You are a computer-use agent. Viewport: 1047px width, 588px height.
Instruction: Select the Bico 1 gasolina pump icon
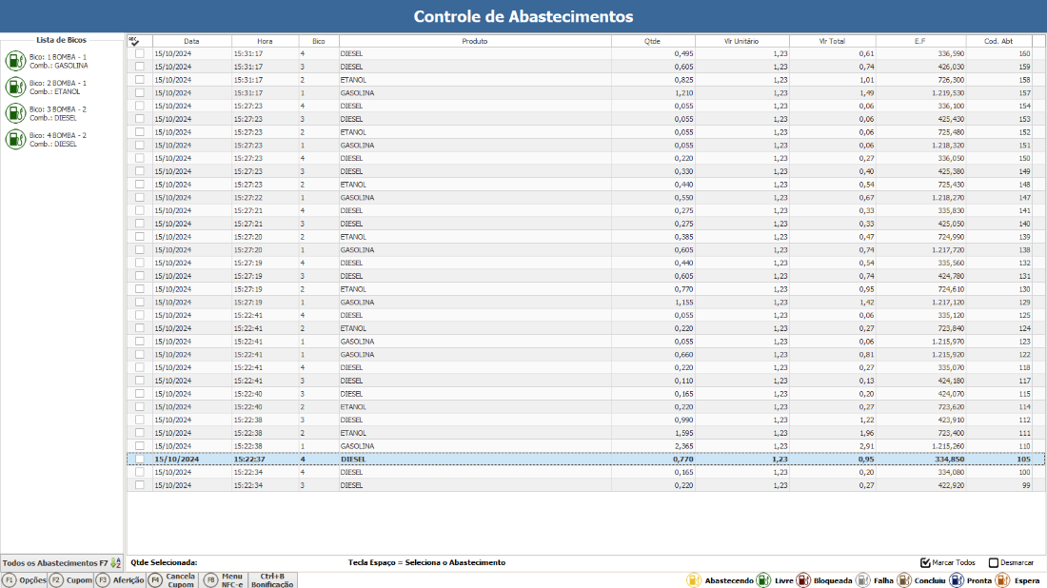click(x=15, y=61)
